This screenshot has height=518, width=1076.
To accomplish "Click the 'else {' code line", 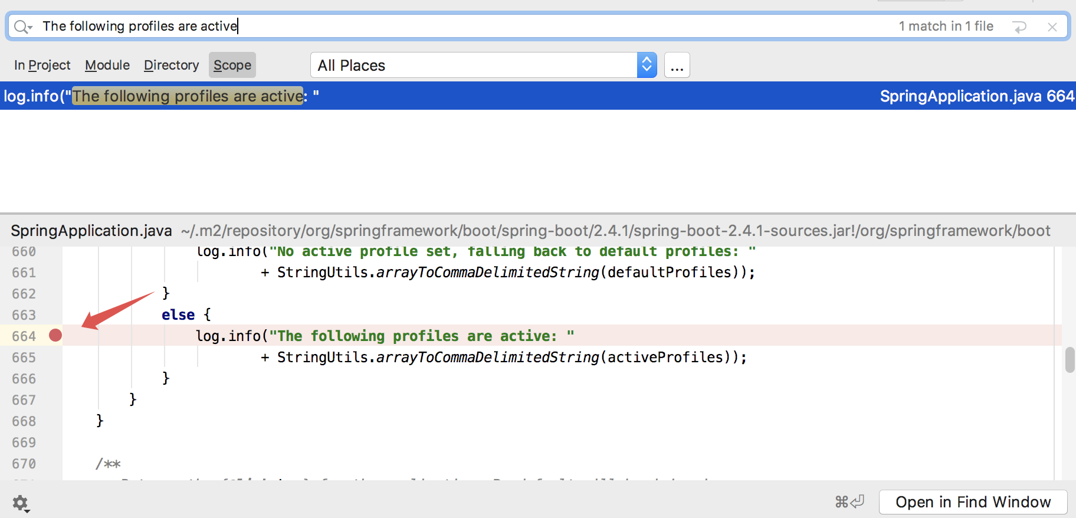I will [186, 315].
